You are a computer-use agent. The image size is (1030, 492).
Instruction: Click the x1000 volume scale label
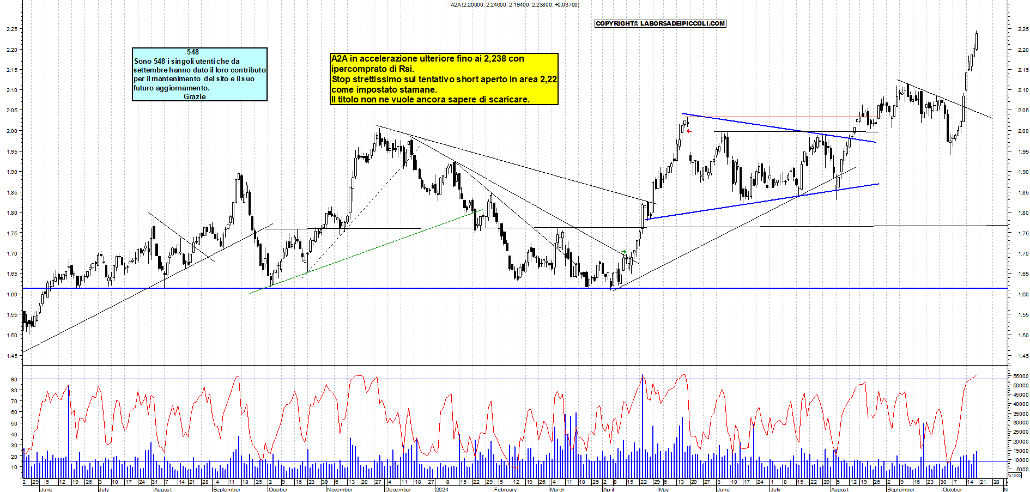1015,475
